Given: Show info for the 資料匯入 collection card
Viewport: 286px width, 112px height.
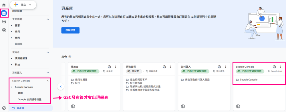Looking at the screenshot, I should [x=219, y=67].
